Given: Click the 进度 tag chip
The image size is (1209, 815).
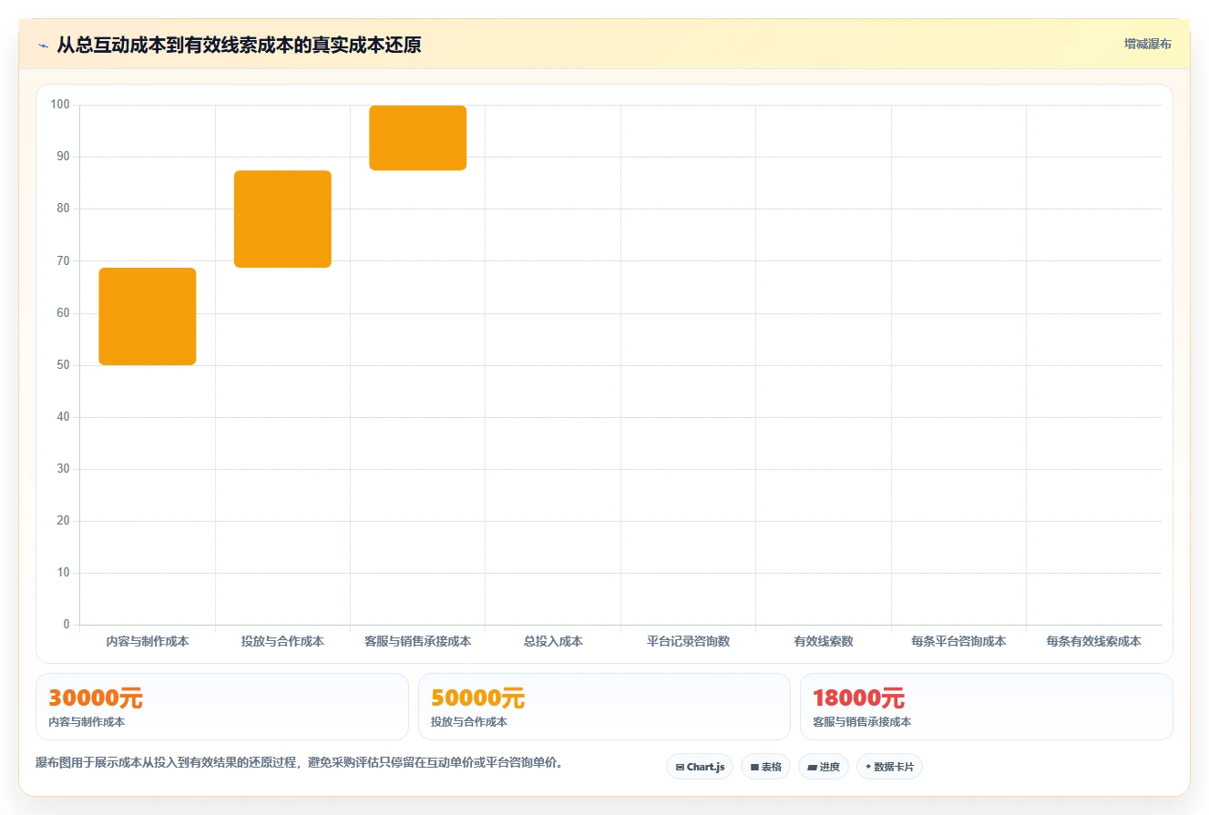Looking at the screenshot, I should pos(824,767).
